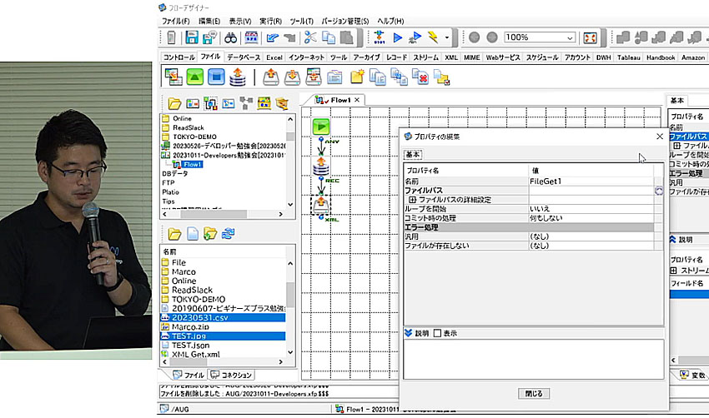Select the new folder with star component
Screen dimensions: 709x418
point(356,77)
